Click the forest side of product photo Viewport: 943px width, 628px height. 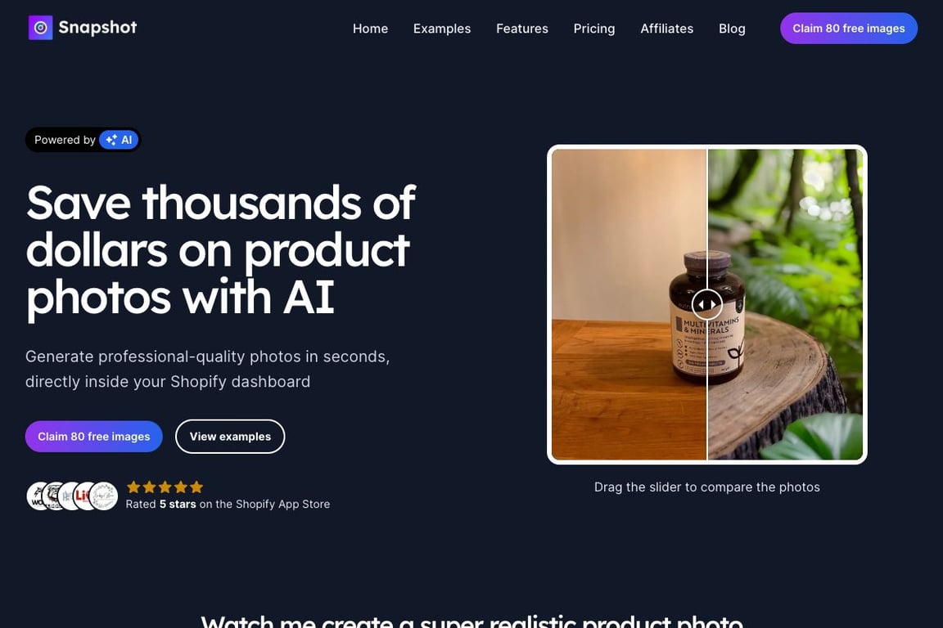pos(786,304)
